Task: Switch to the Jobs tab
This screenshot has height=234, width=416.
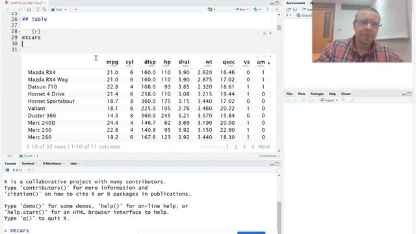Action: (x=73, y=164)
